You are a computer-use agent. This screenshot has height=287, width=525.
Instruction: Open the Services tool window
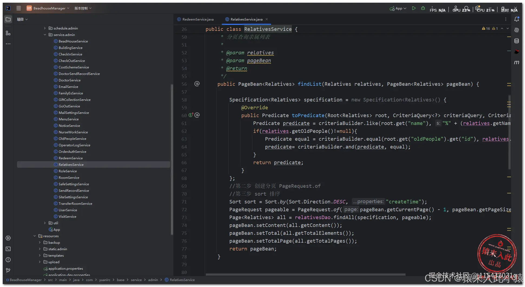pos(8,238)
